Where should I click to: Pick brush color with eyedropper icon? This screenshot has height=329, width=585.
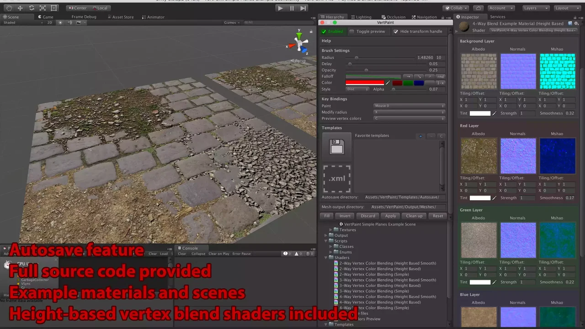[x=388, y=83]
